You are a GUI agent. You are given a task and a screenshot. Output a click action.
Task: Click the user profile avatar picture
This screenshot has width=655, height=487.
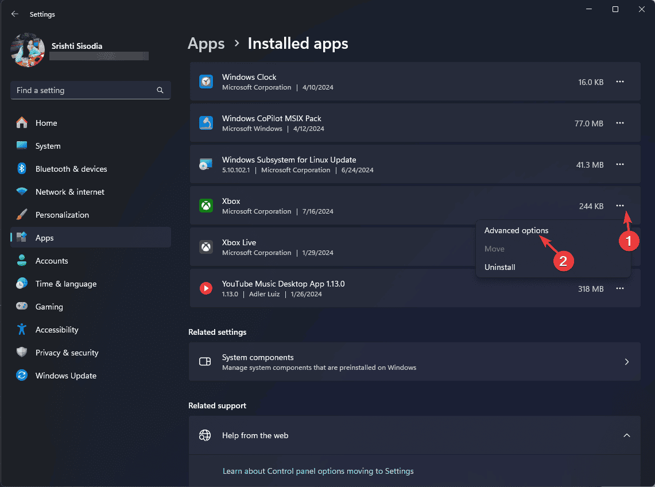[28, 50]
